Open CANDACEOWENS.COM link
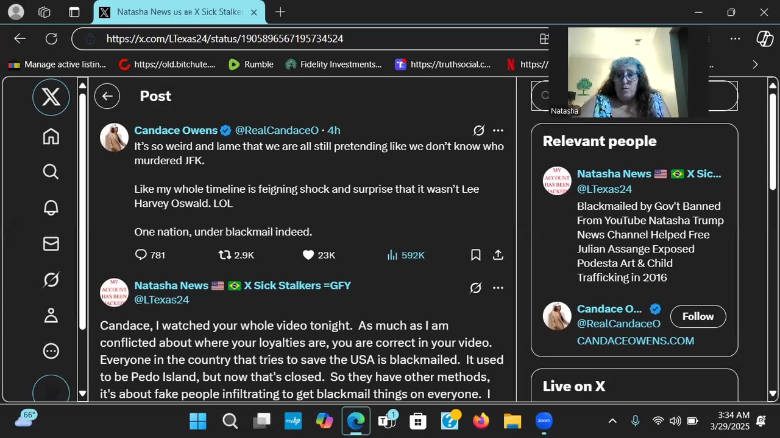780x438 pixels. 636,341
